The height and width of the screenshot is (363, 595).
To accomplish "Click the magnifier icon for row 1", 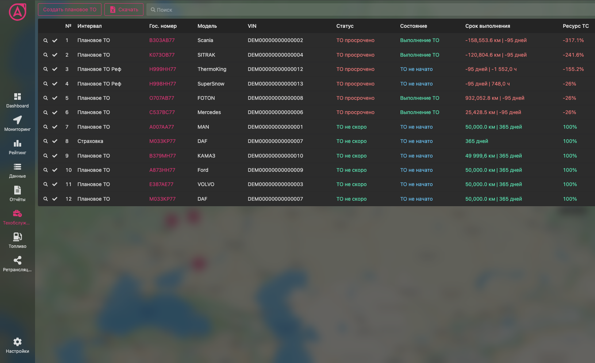I will (x=46, y=41).
